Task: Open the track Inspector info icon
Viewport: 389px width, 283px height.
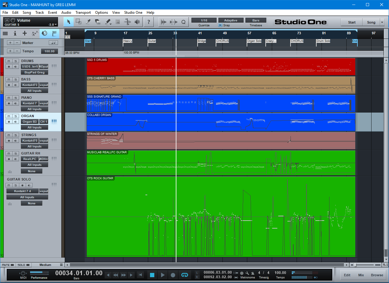Action: pyautogui.click(x=15, y=33)
